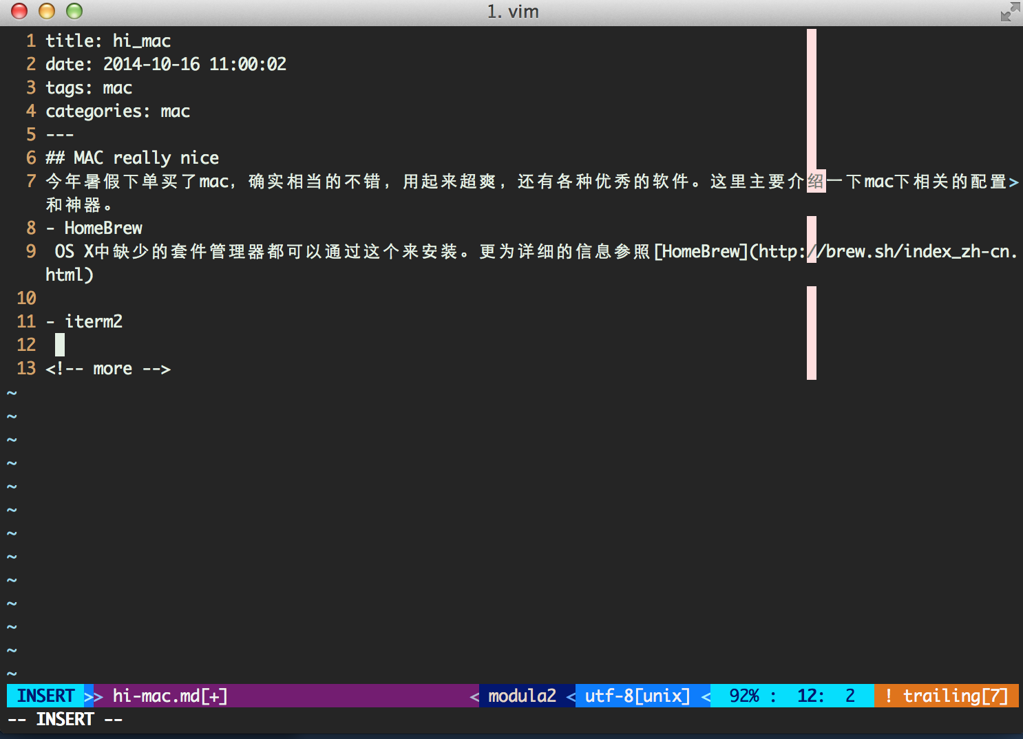Click line number 13 in the gutter
The height and width of the screenshot is (739, 1023).
26,369
